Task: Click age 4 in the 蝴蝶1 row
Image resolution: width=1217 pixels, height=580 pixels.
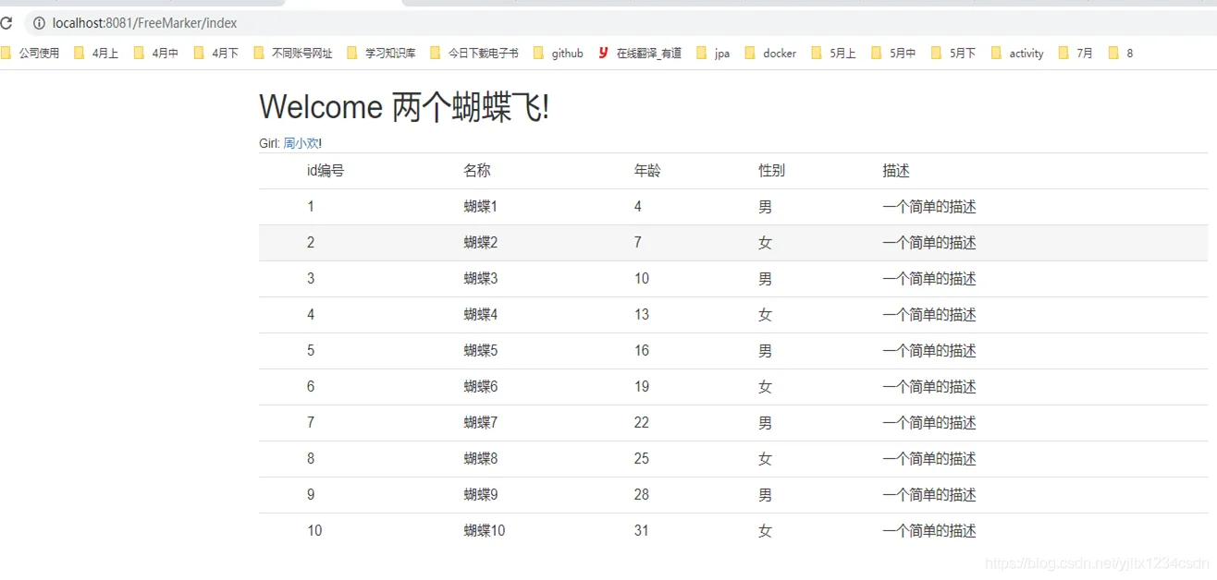Action: pyautogui.click(x=638, y=207)
